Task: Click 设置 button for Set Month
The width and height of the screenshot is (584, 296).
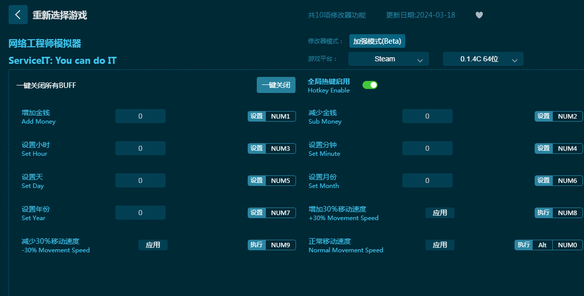Action: pos(543,180)
